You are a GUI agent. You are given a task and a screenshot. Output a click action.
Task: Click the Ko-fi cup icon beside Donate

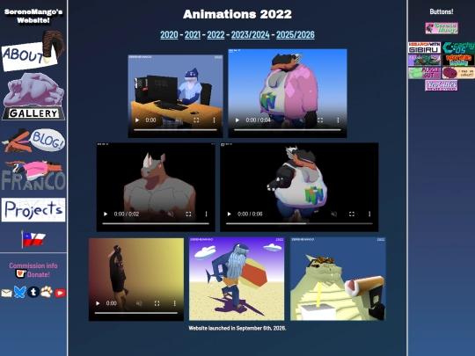click(21, 274)
